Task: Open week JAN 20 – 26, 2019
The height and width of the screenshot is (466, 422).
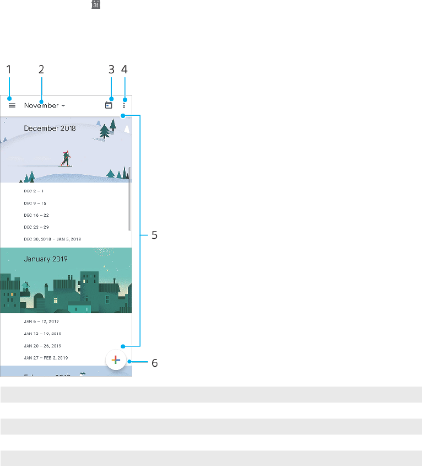Action: pyautogui.click(x=42, y=346)
